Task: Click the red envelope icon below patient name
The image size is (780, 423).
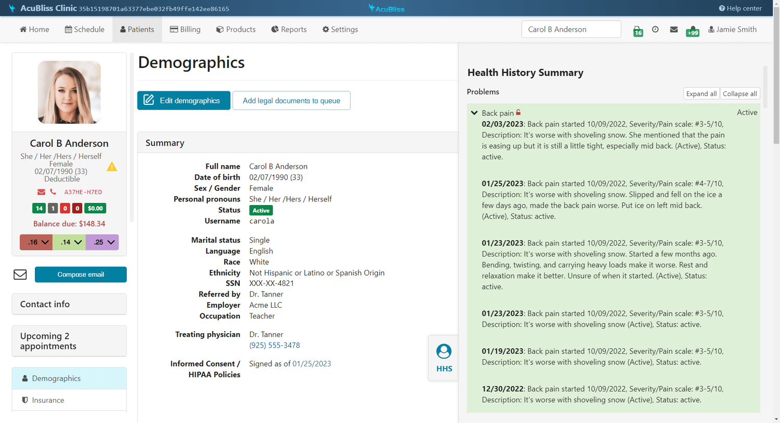Action: pos(41,192)
